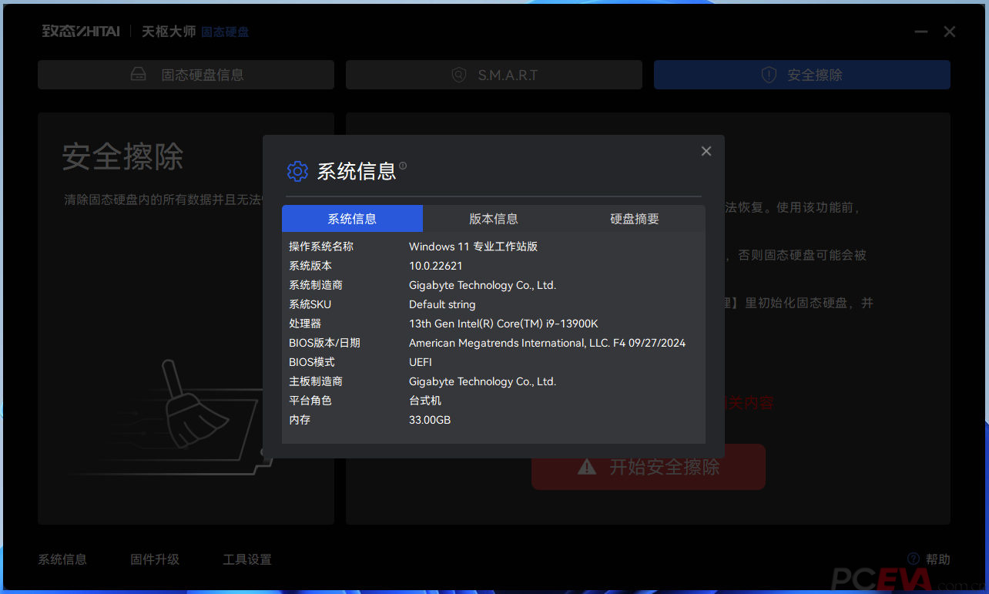Image resolution: width=989 pixels, height=594 pixels.
Task: Close the 系统信息 popup dialog
Action: tap(706, 151)
